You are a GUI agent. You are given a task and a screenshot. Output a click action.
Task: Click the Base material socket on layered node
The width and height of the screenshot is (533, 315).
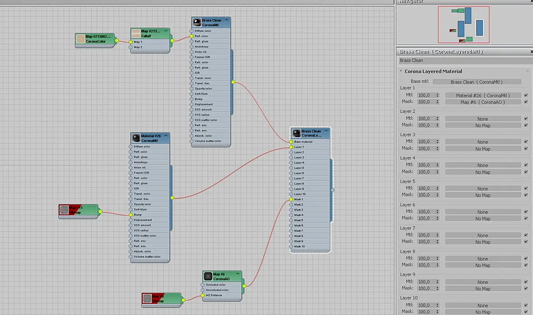pos(291,142)
